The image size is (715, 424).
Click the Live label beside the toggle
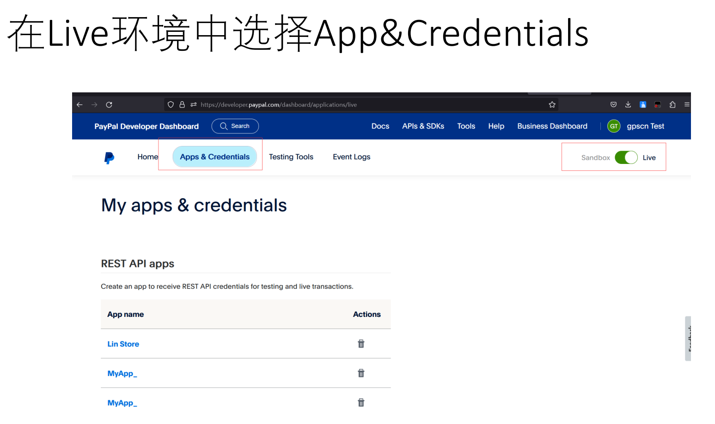[649, 157]
